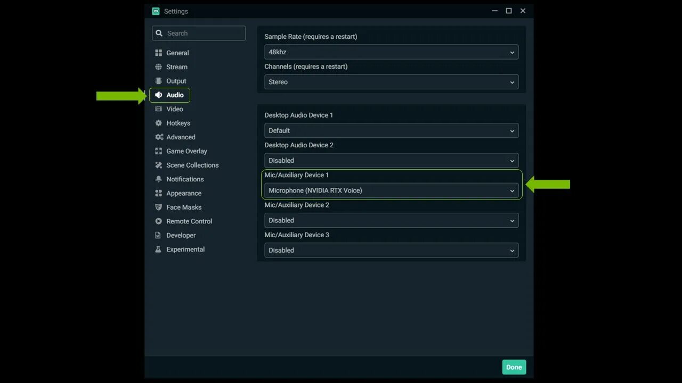Open the Mic/Auxiliary Device 1 dropdown
This screenshot has width=682, height=383.
pyautogui.click(x=392, y=190)
